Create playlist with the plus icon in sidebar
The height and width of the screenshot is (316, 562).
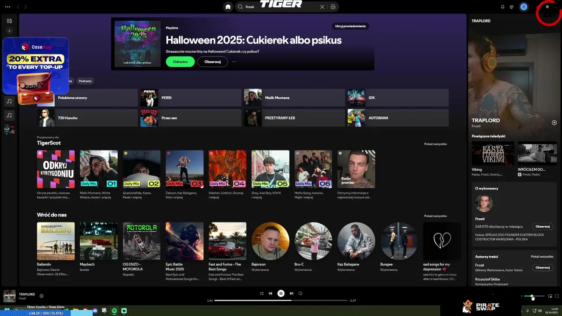[9, 31]
